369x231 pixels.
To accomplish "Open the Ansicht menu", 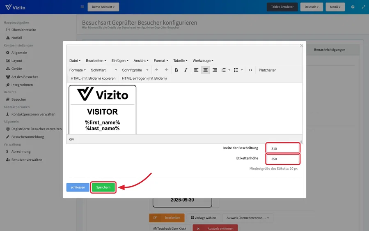I will tap(141, 60).
